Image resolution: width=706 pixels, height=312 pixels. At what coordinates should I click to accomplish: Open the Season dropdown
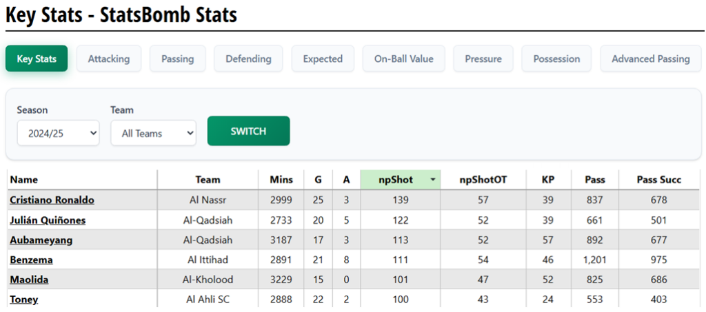(58, 134)
